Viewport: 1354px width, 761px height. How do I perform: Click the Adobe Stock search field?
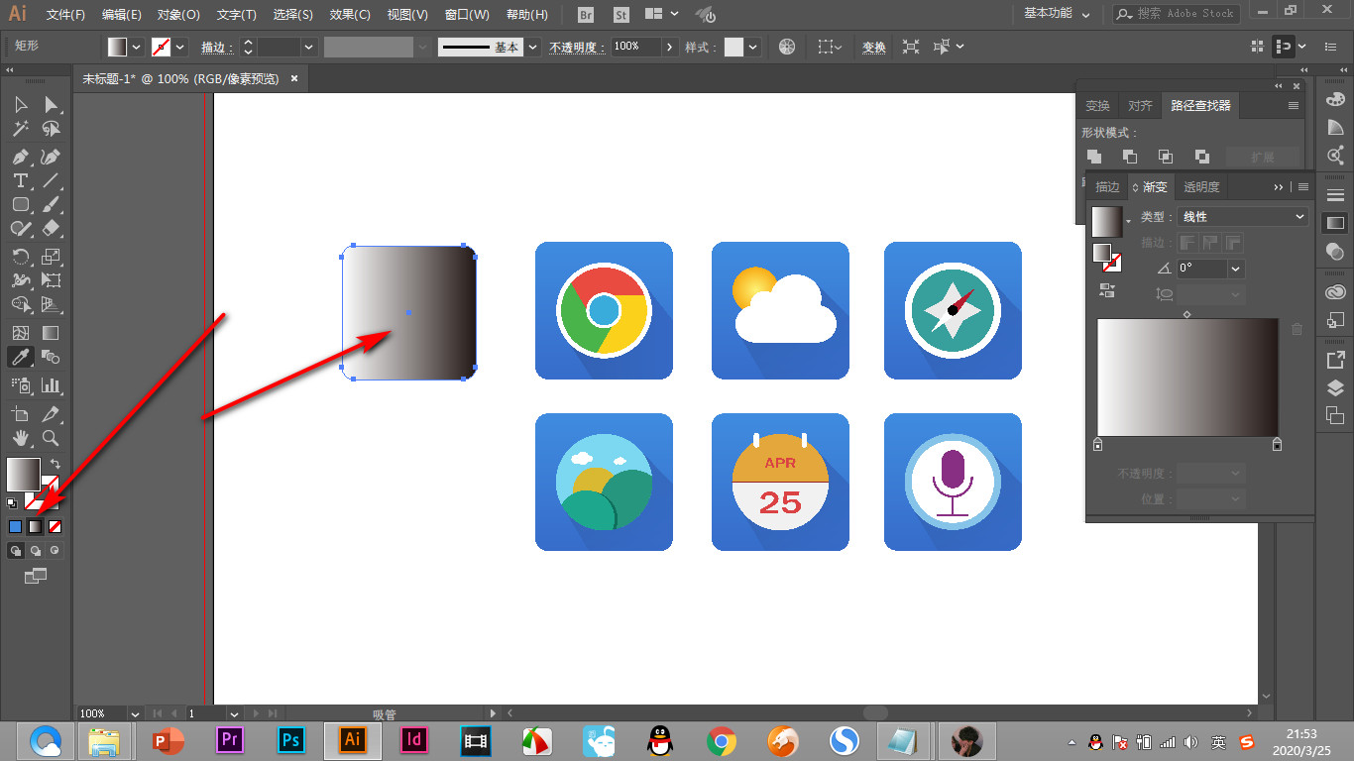pyautogui.click(x=1176, y=14)
